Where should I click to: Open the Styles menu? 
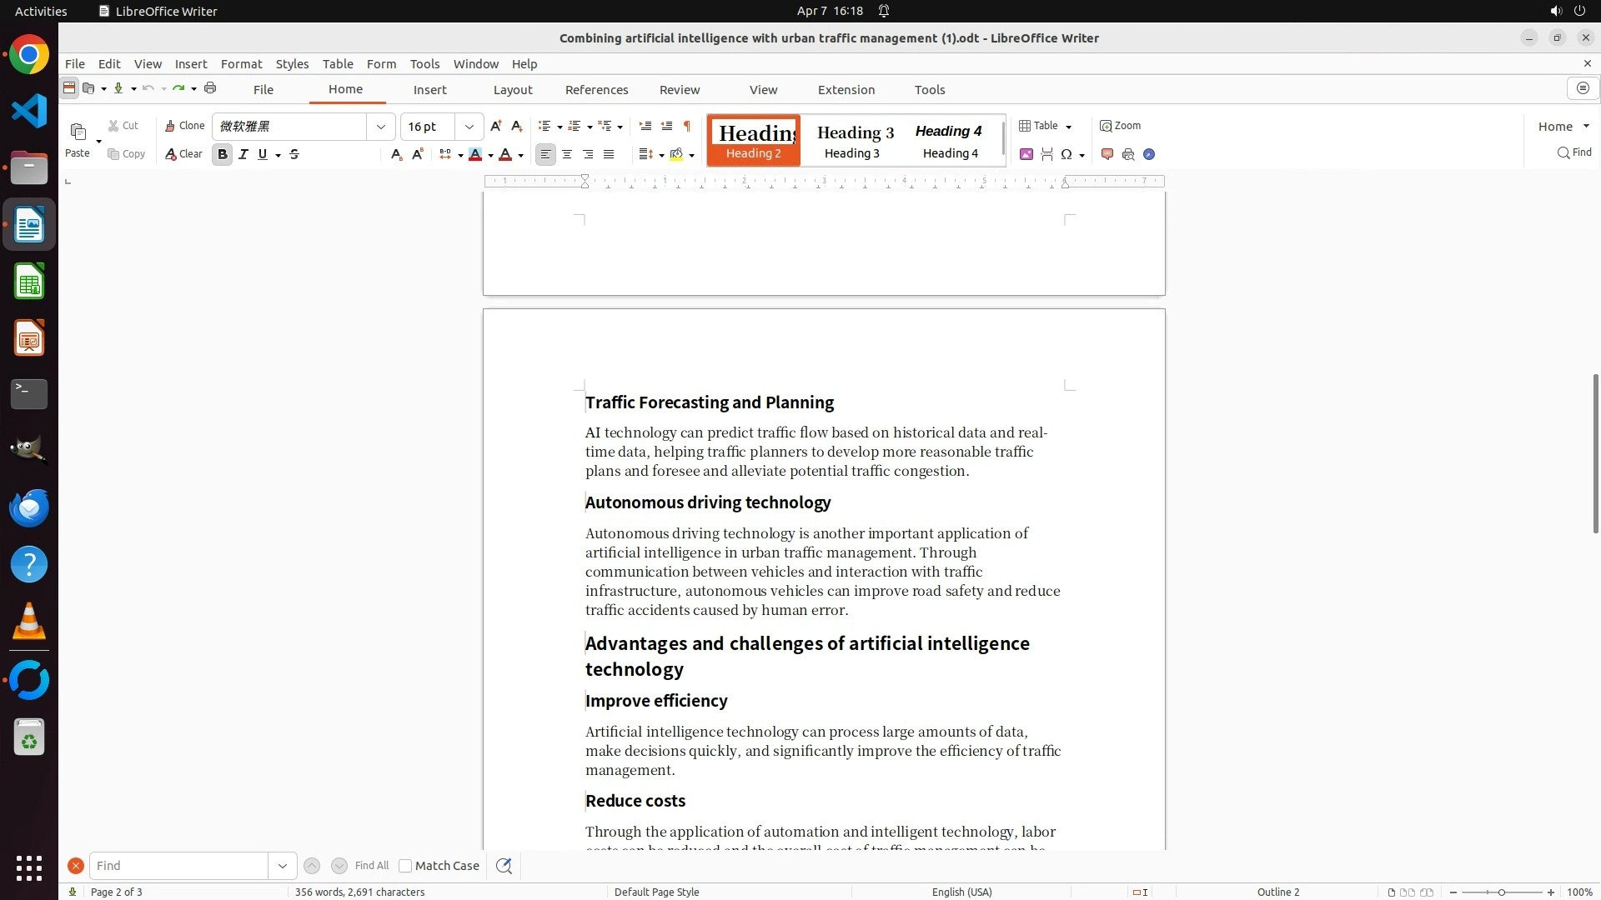pyautogui.click(x=292, y=64)
